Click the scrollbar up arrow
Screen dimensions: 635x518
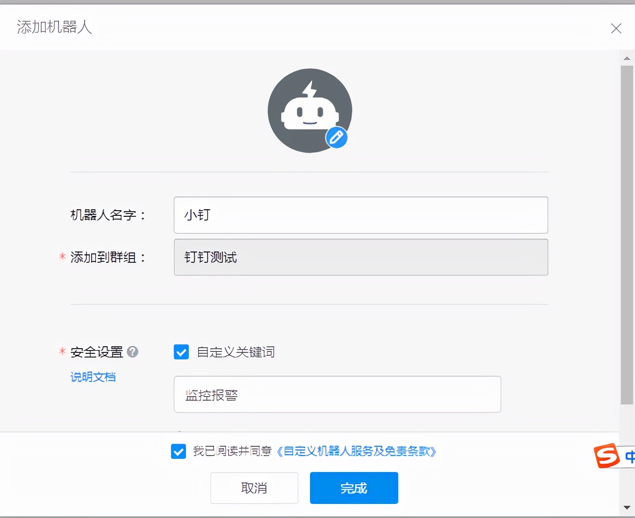[627, 58]
